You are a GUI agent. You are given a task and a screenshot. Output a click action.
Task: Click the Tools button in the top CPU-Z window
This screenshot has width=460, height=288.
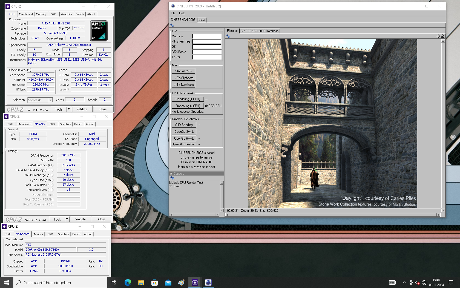[59, 109]
